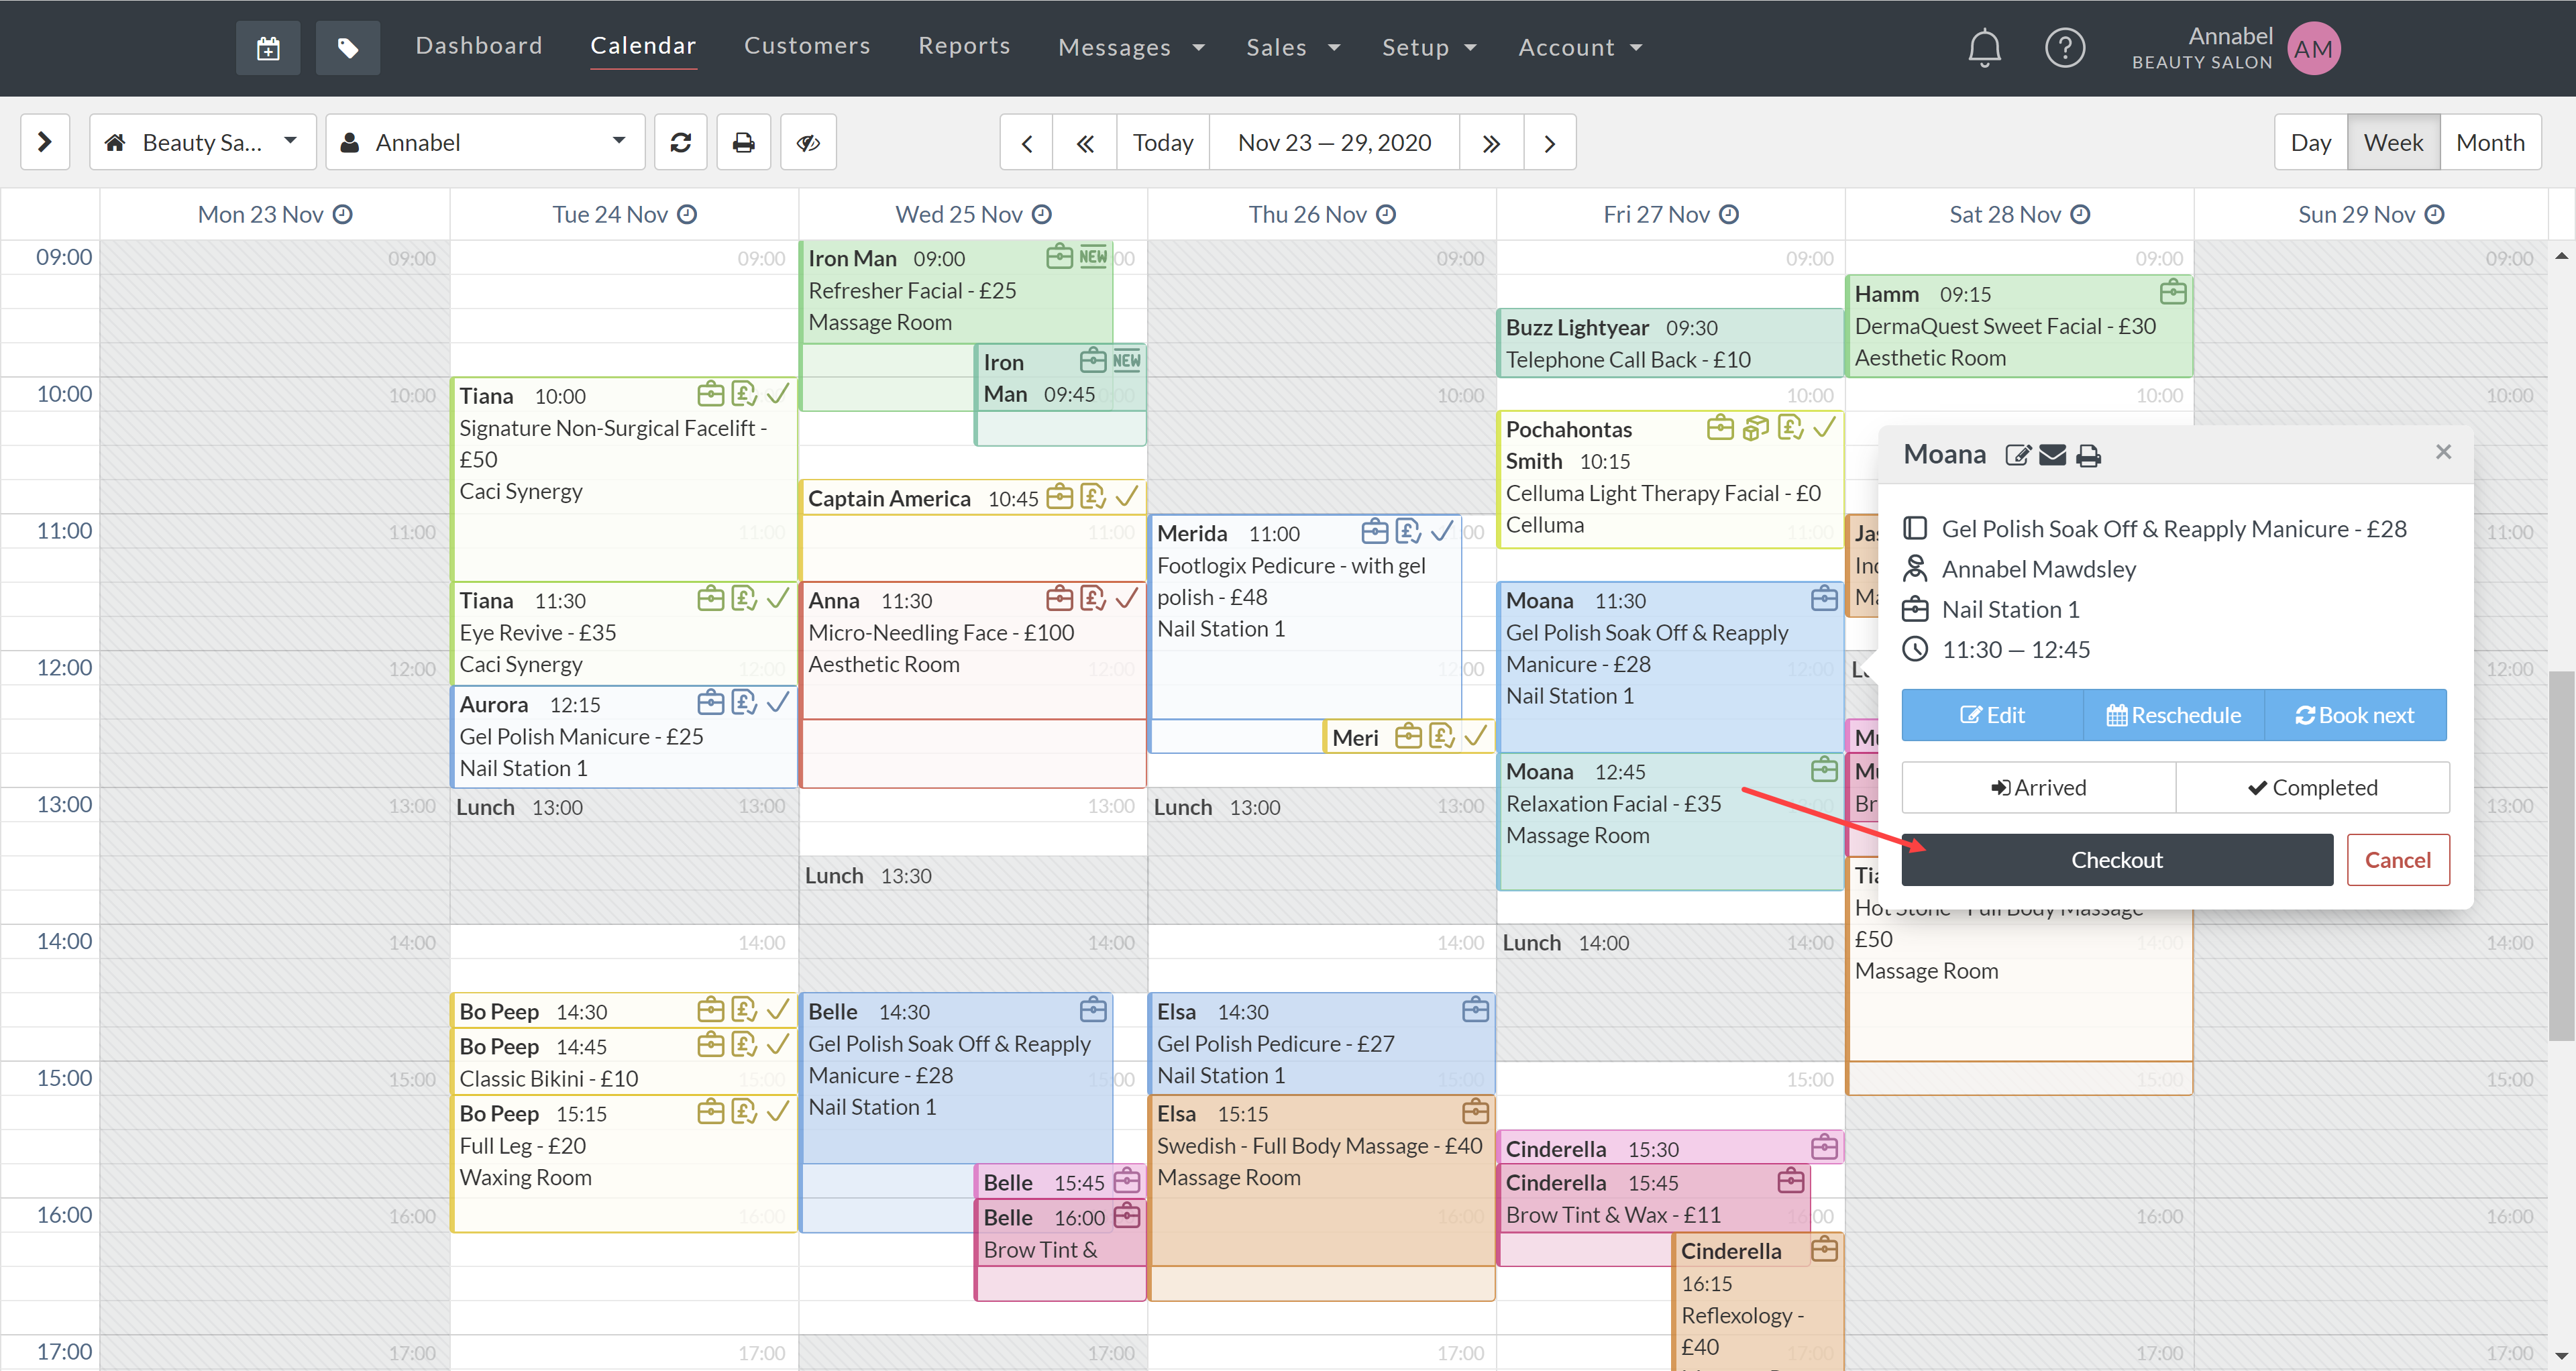This screenshot has height=1371, width=2576.
Task: Toggle the hidden appointments eye icon
Action: (808, 143)
